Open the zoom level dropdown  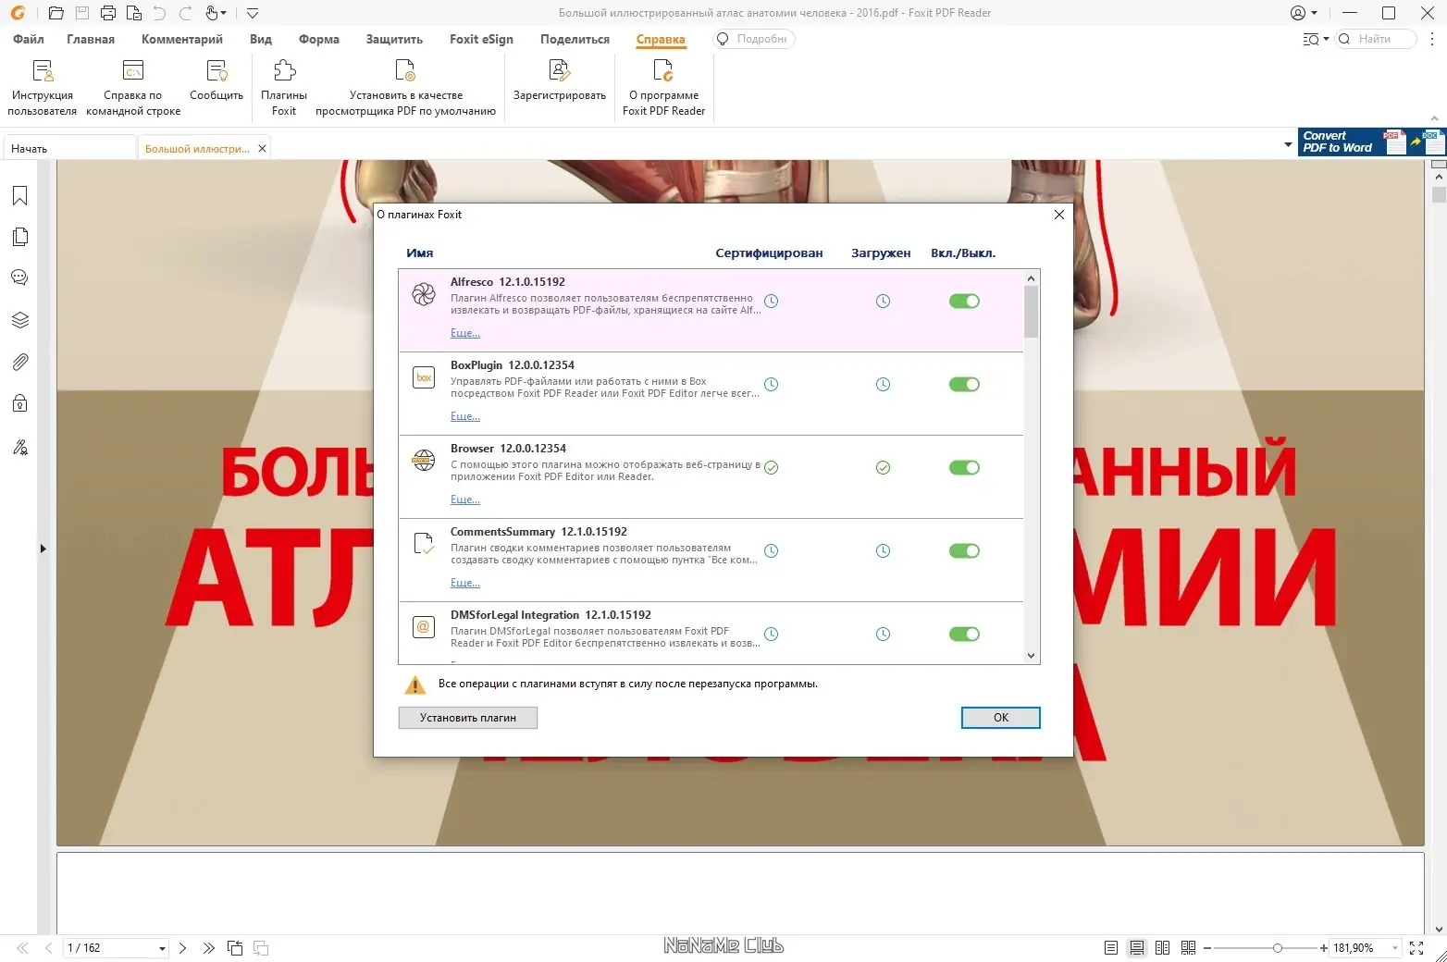pyautogui.click(x=1395, y=948)
